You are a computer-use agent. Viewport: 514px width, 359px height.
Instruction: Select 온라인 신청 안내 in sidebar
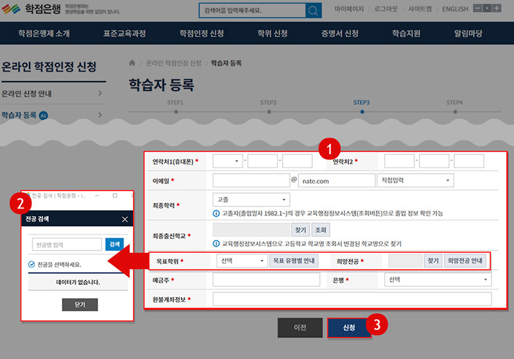click(x=53, y=94)
